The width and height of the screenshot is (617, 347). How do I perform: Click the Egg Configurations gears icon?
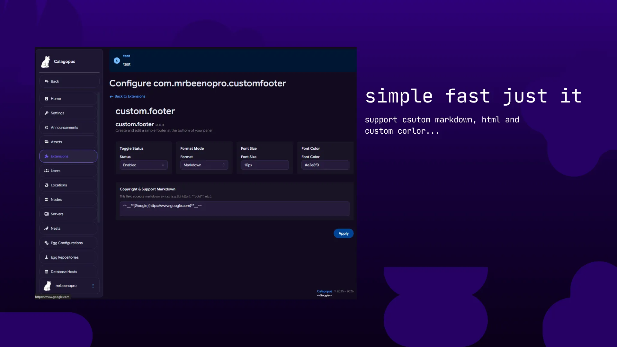click(47, 243)
